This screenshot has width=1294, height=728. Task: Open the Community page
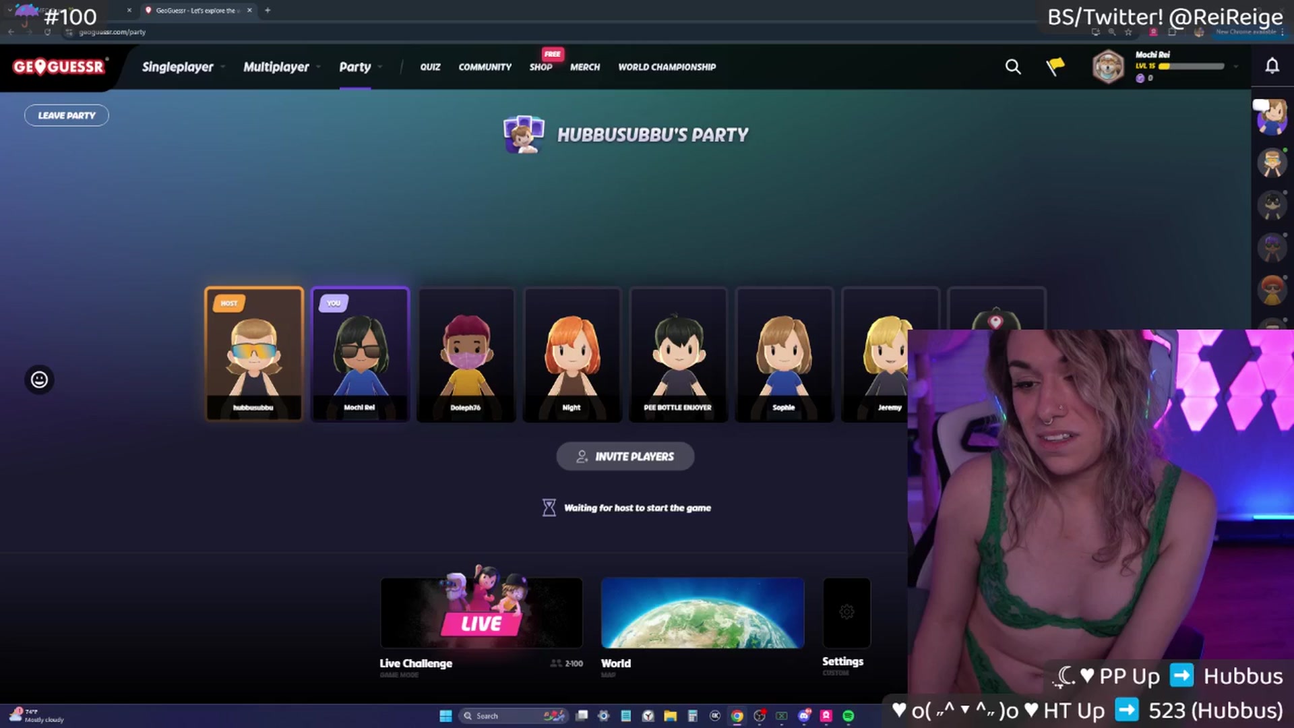(485, 67)
